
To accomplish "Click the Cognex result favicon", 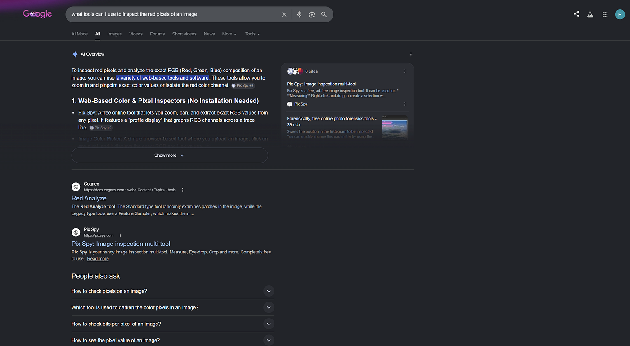I will pyautogui.click(x=76, y=186).
